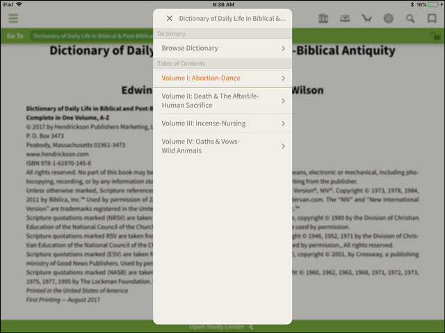Tap the 9:36 AM clock
The width and height of the screenshot is (445, 333).
coord(223,5)
